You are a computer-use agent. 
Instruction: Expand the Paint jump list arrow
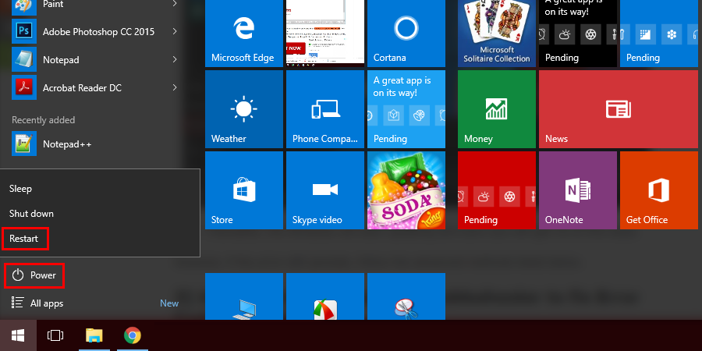pyautogui.click(x=175, y=4)
